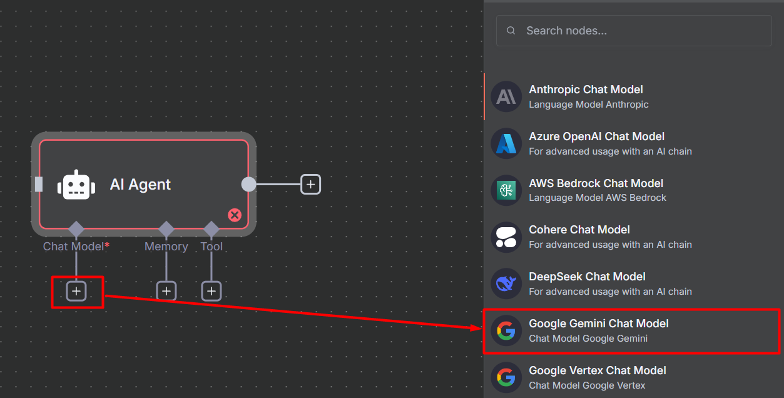This screenshot has height=398, width=784.
Task: Add a node via the Memory plus button
Action: tap(166, 291)
